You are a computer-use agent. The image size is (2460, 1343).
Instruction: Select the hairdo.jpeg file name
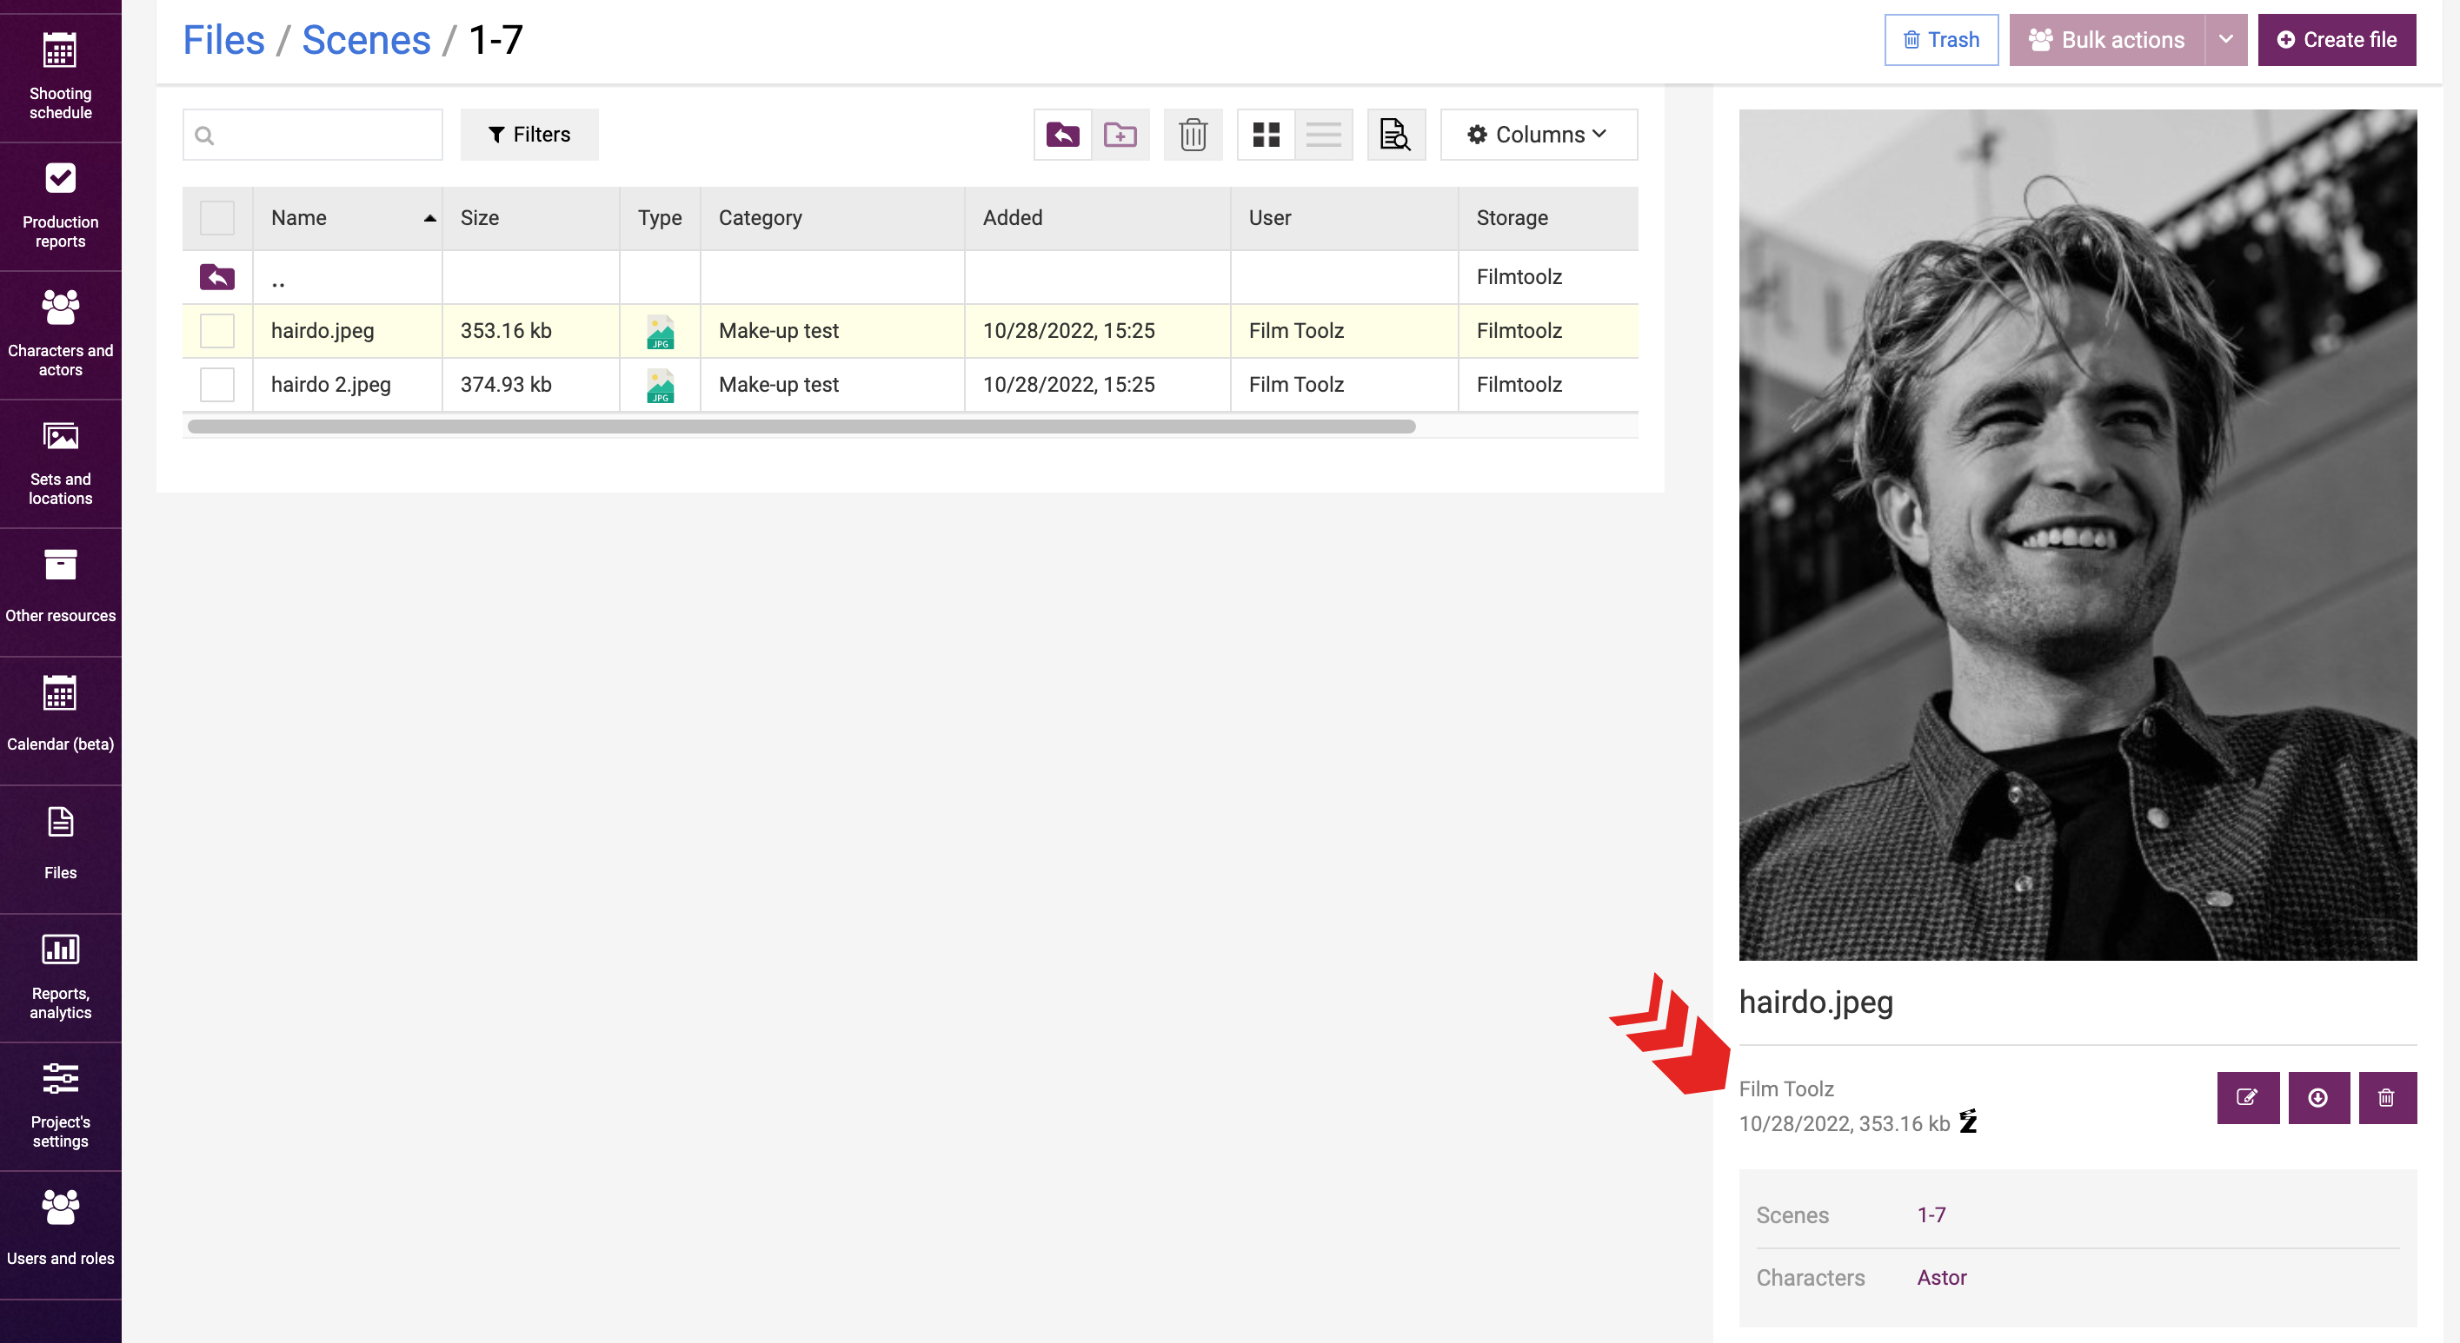pyautogui.click(x=322, y=331)
